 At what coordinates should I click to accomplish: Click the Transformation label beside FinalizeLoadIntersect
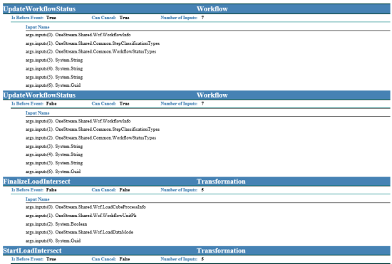(x=221, y=181)
